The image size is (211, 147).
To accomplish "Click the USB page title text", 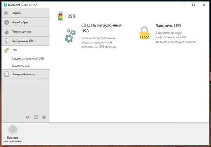I will click(x=71, y=16).
